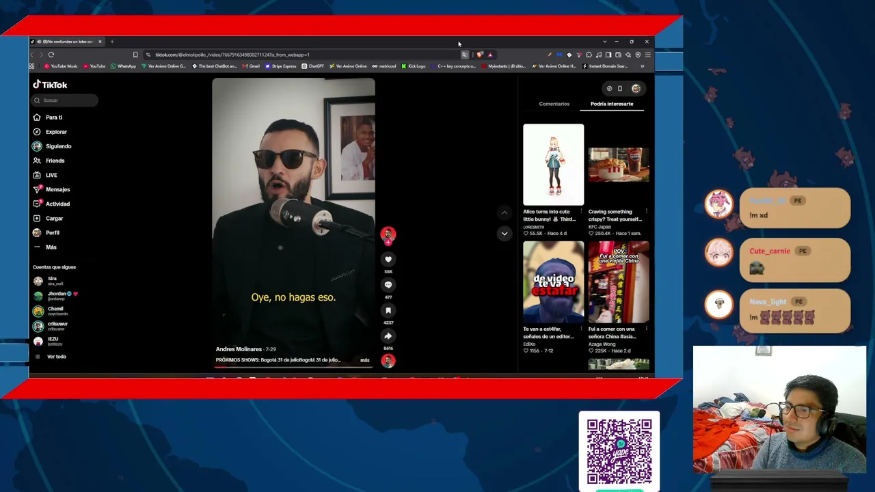Save video with the bookmark icon
This screenshot has height=492, width=875.
tap(388, 310)
